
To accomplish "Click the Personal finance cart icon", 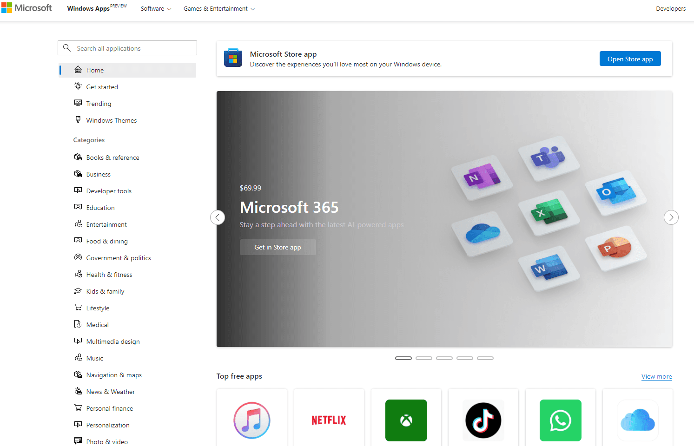I will pos(78,408).
